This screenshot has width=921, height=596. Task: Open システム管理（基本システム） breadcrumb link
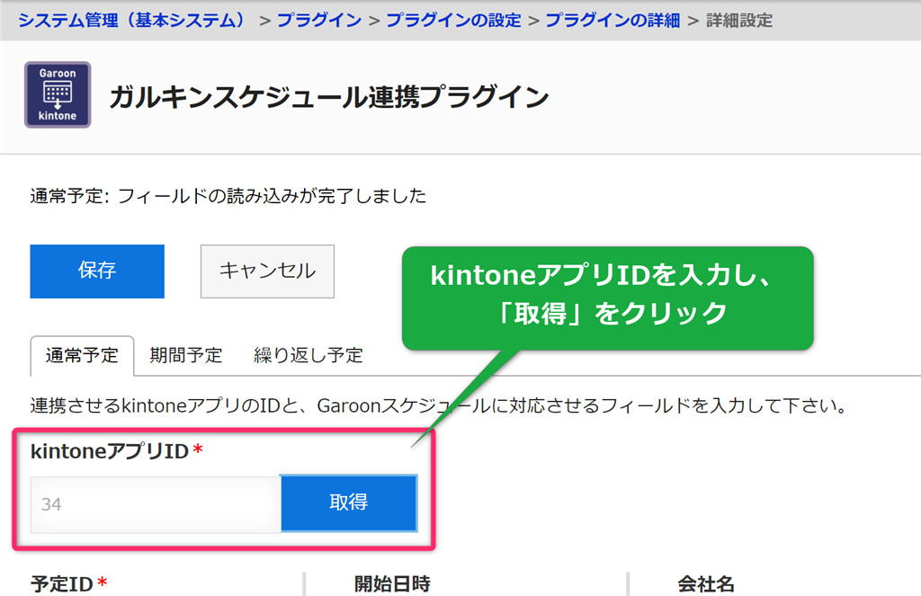click(131, 21)
